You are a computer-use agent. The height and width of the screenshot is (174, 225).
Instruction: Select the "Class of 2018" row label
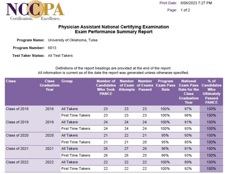17,109
